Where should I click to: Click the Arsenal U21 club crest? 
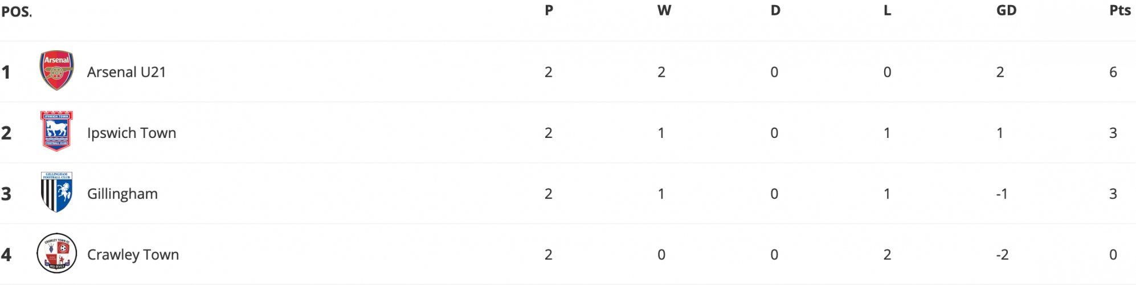click(x=56, y=71)
